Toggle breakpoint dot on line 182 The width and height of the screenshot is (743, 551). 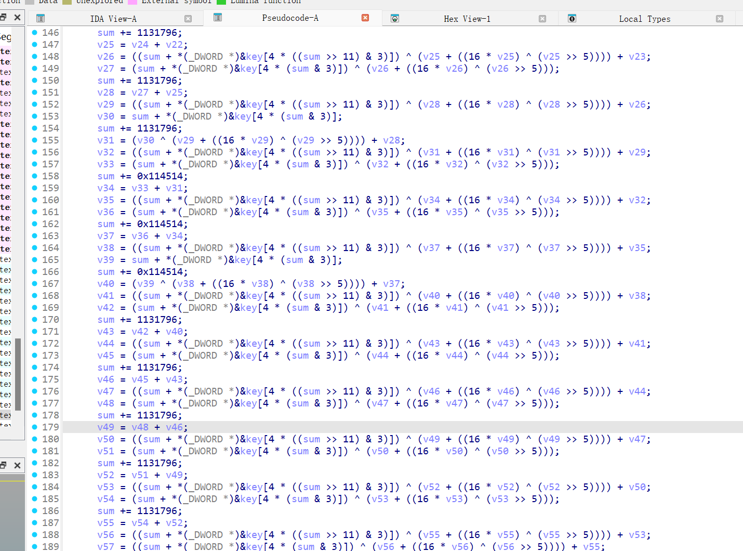tap(35, 463)
